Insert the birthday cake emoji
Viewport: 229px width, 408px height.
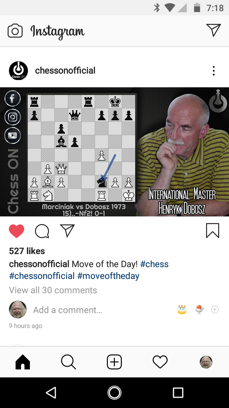(x=182, y=310)
